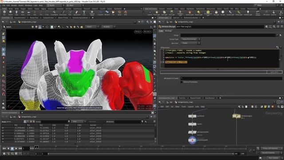Toggle the lock camera icon in viewport sidebar
Viewport: 284px width, 160px height.
click(x=155, y=44)
